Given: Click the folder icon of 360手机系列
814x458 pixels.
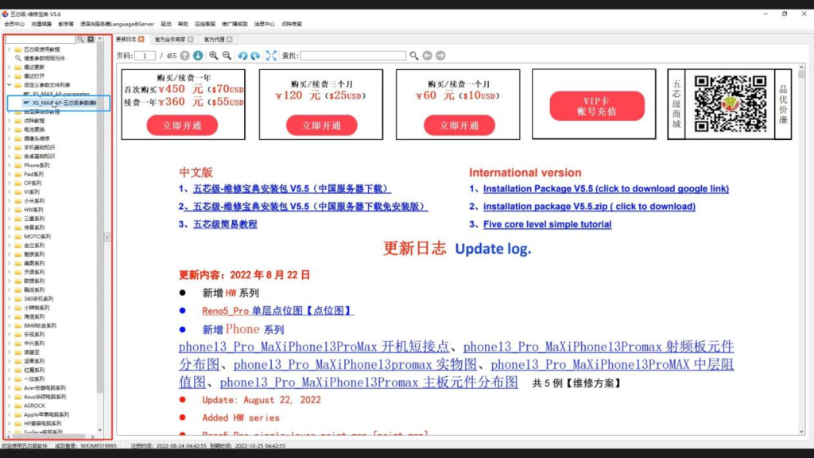Looking at the screenshot, I should tap(18, 299).
